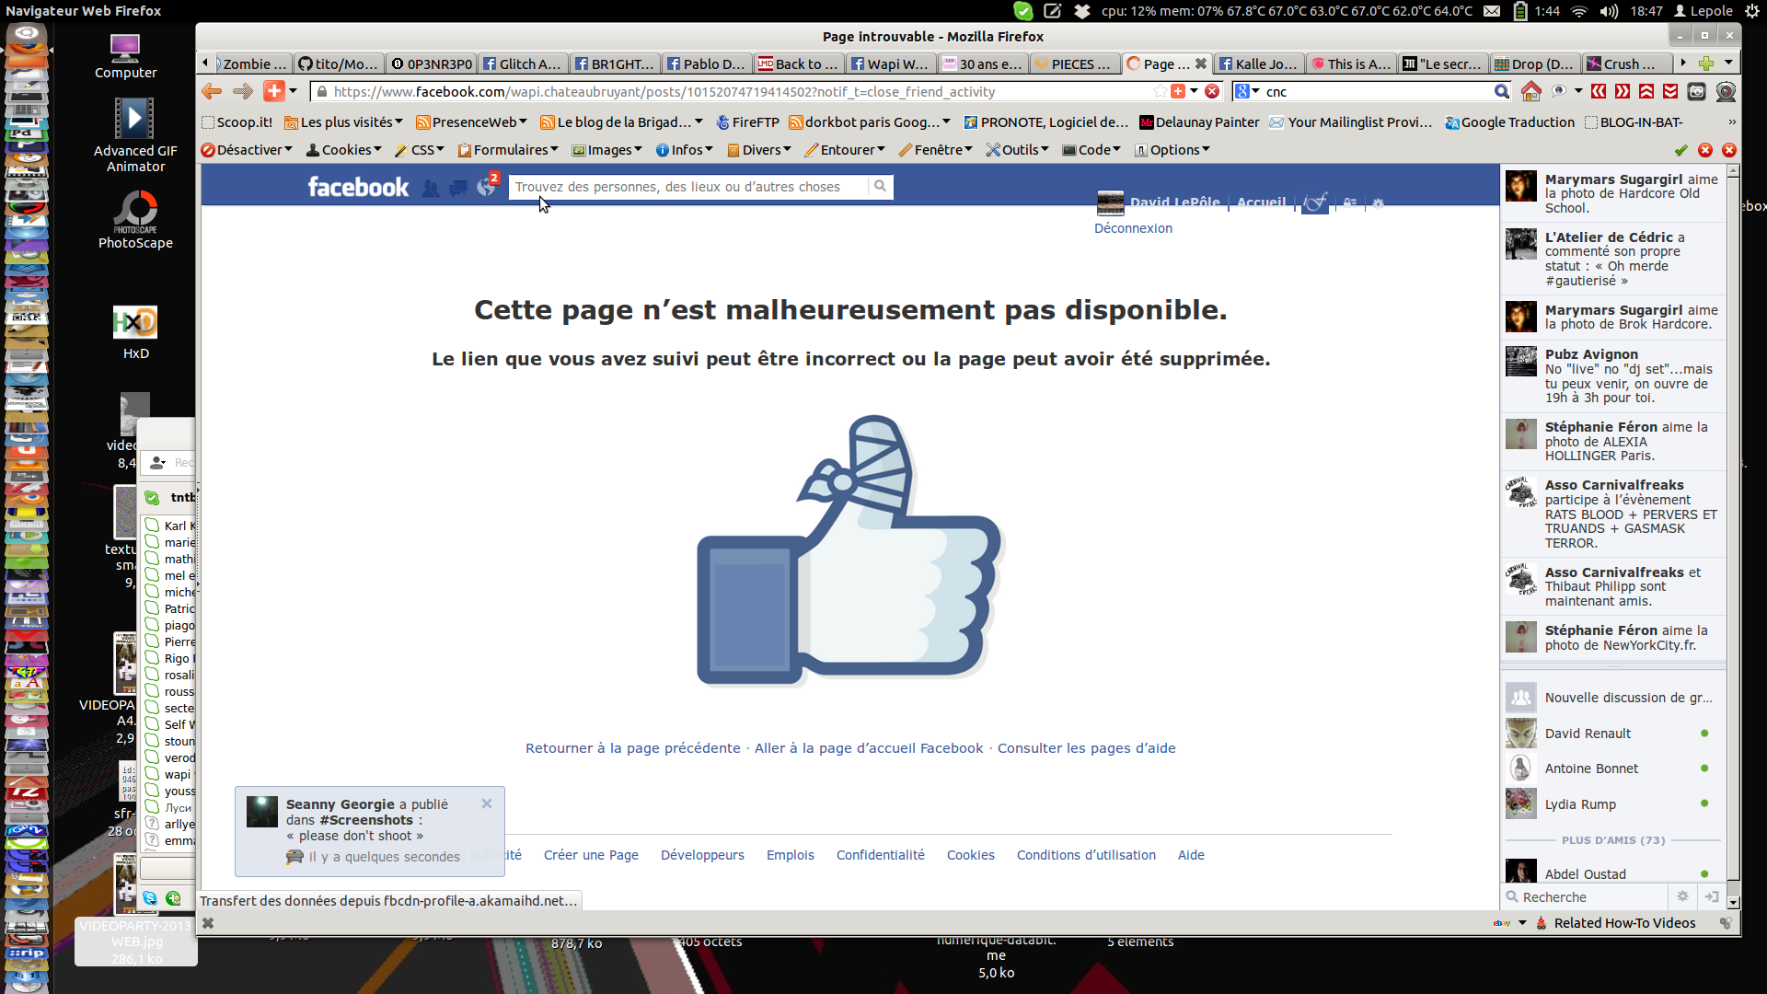Click Déconnexion link
The width and height of the screenshot is (1767, 994).
pyautogui.click(x=1133, y=228)
